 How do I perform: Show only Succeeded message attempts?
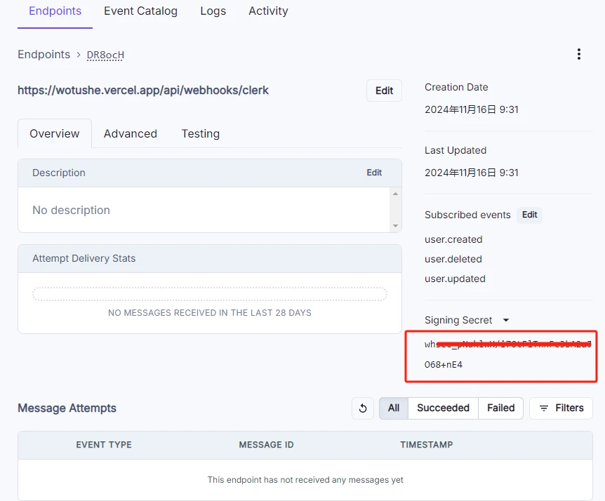click(x=443, y=408)
